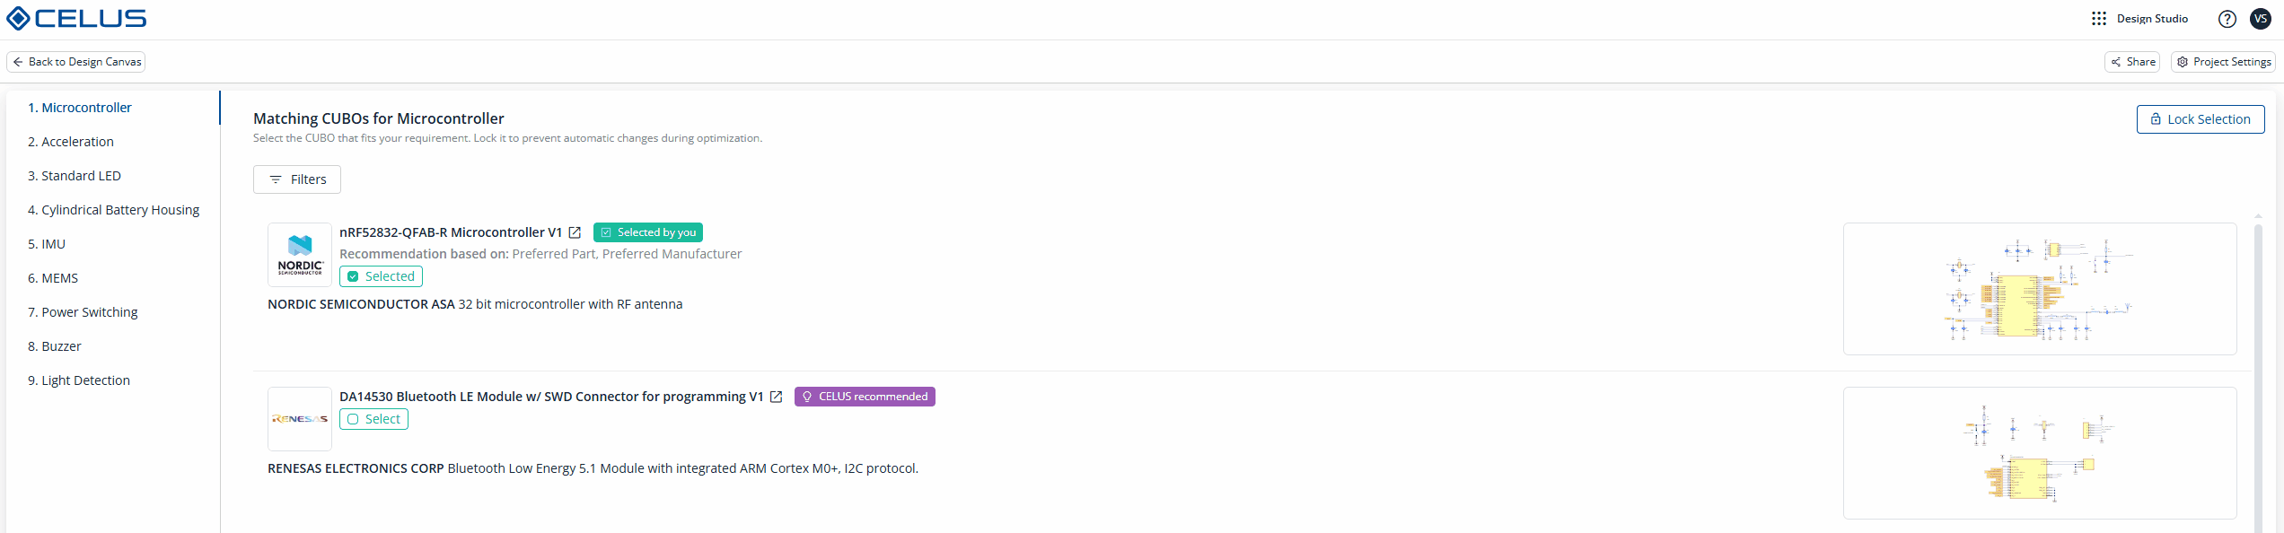This screenshot has height=533, width=2284.
Task: Tick the Select checkbox for DA14530 module
Action: point(373,419)
